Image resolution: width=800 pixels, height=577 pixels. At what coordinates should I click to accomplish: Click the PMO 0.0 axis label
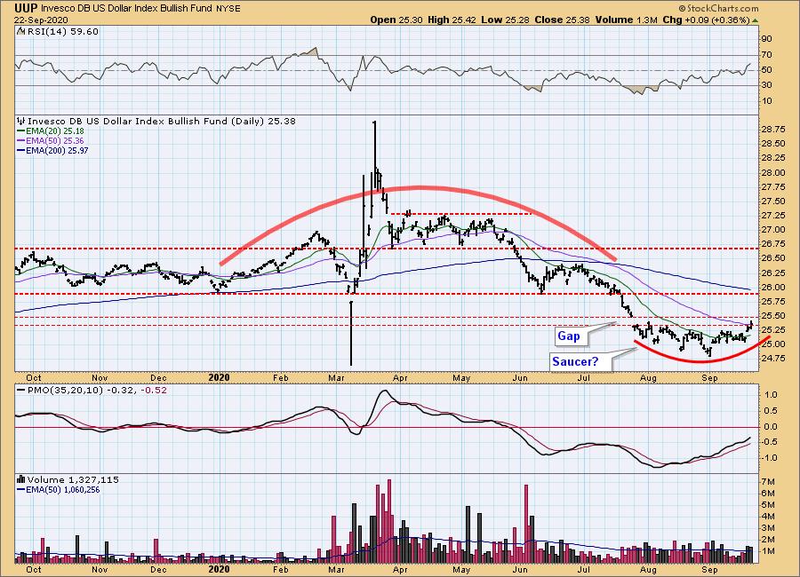[x=772, y=427]
